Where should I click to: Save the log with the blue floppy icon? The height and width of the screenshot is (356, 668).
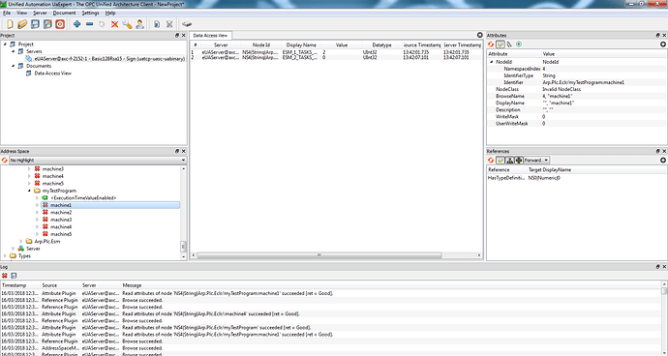[x=14, y=276]
